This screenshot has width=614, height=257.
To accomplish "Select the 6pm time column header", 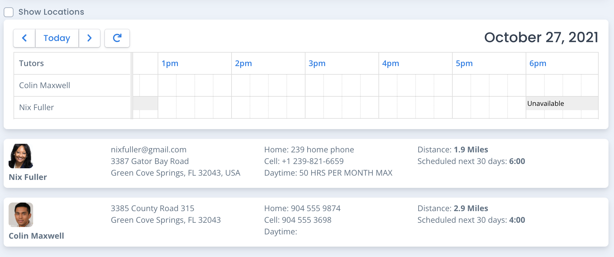I will pos(538,63).
